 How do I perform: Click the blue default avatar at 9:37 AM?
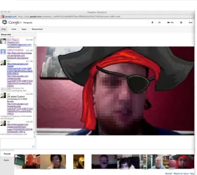tap(3, 52)
